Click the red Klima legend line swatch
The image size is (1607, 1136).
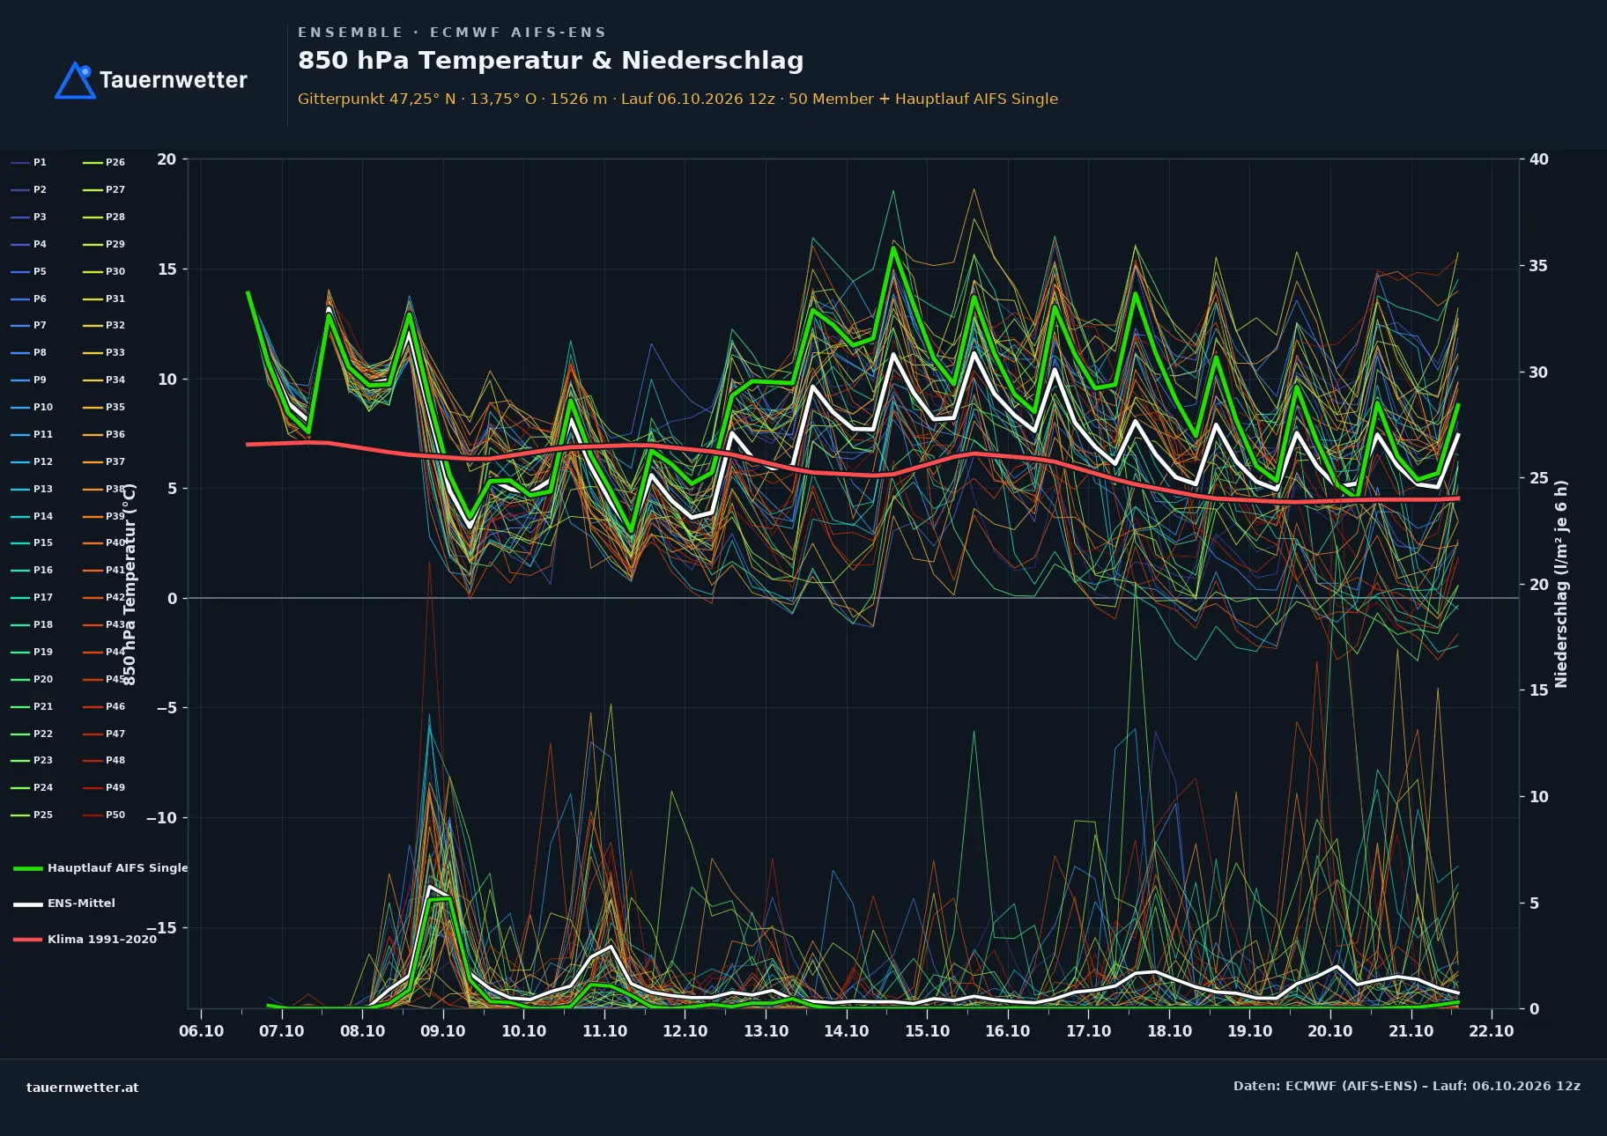click(28, 940)
